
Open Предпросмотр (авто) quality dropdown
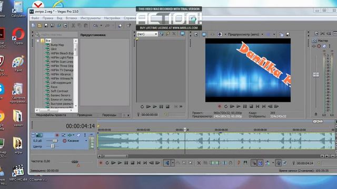click(x=262, y=34)
